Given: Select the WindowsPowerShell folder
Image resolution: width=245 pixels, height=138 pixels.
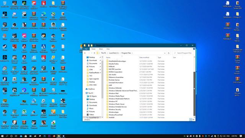Looking at the screenshot, I should pyautogui.click(x=116, y=115).
